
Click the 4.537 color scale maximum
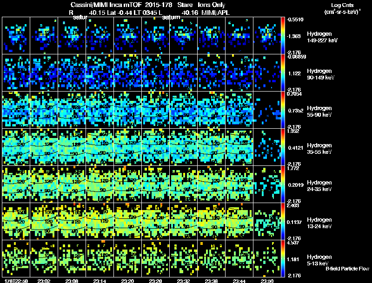(293, 243)
